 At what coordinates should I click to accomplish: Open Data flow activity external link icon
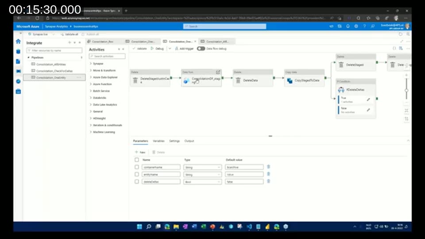(x=218, y=72)
